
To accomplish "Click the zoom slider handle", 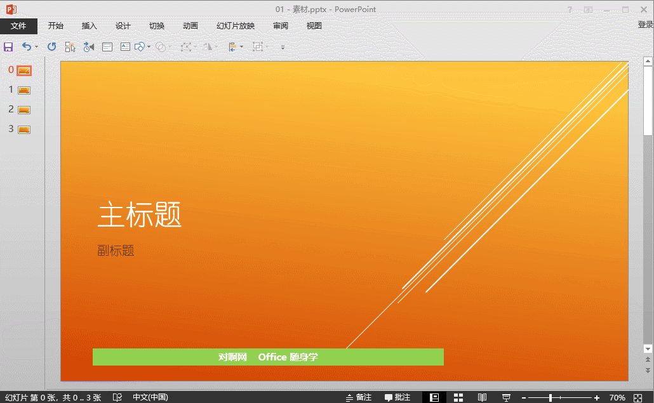I will coord(551,397).
